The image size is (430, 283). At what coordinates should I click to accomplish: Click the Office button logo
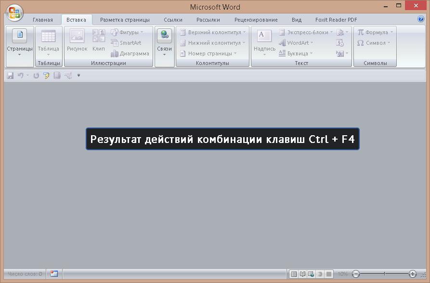coord(14,13)
